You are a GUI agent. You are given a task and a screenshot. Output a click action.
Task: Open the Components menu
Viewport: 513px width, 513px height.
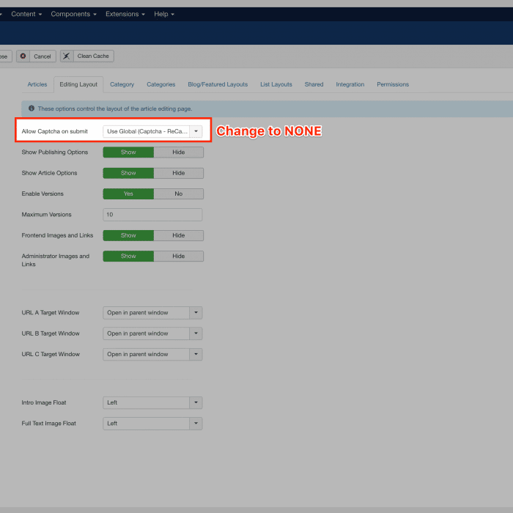(x=74, y=14)
